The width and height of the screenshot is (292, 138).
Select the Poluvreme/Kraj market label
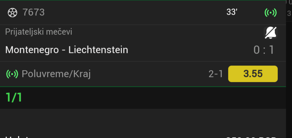pos(56,74)
